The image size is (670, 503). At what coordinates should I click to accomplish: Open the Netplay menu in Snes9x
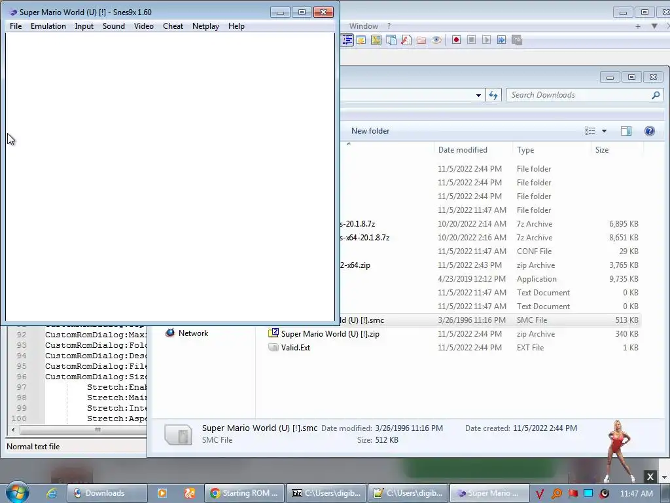[x=205, y=26]
